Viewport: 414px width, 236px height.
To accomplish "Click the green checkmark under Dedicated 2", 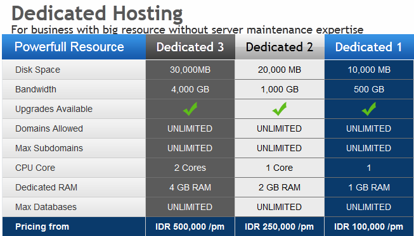I will point(280,109).
